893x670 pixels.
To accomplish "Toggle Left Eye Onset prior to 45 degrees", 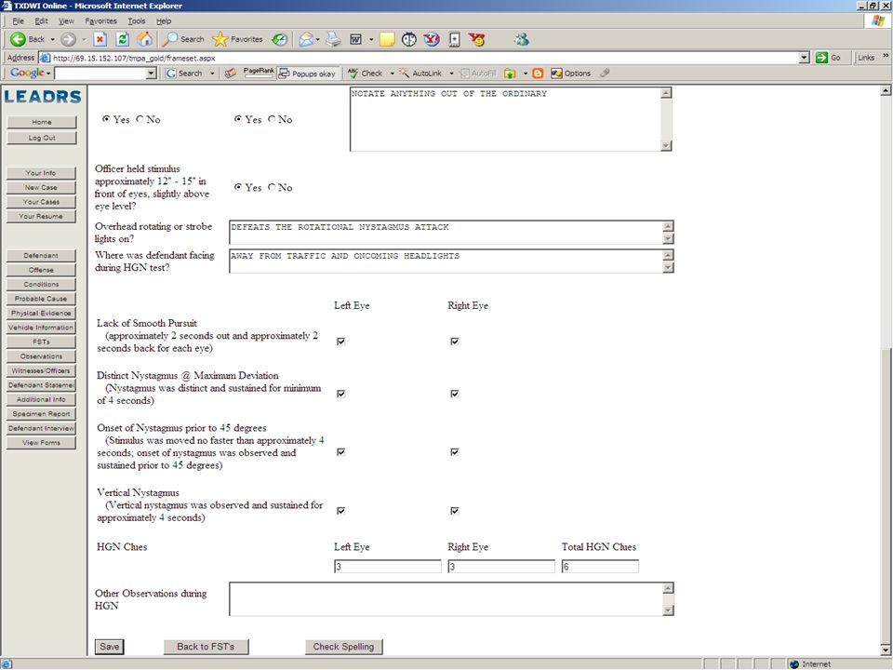I will click(340, 452).
